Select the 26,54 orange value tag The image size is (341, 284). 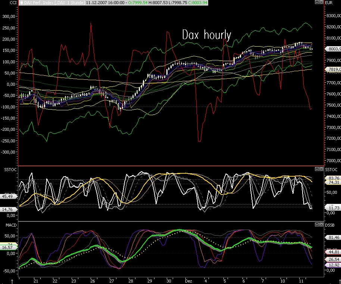333,259
